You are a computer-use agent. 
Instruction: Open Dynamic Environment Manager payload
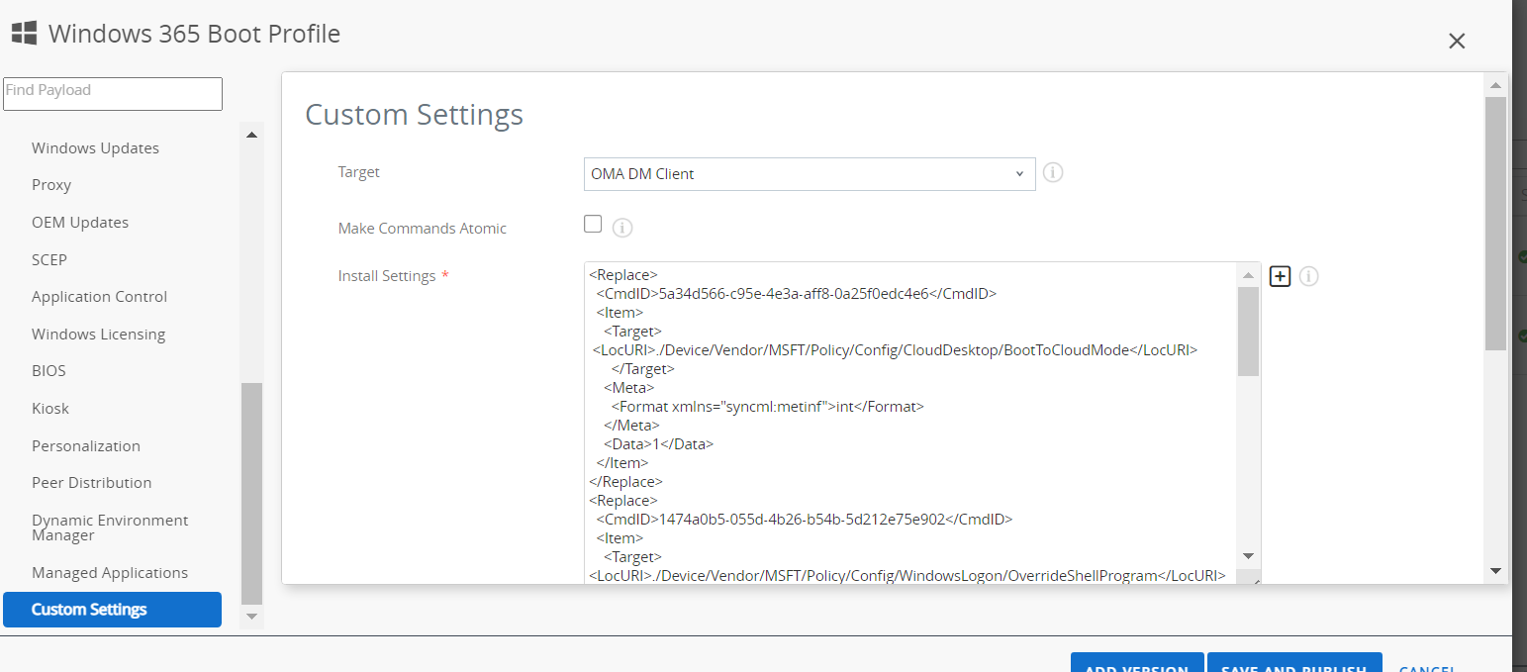pos(109,528)
